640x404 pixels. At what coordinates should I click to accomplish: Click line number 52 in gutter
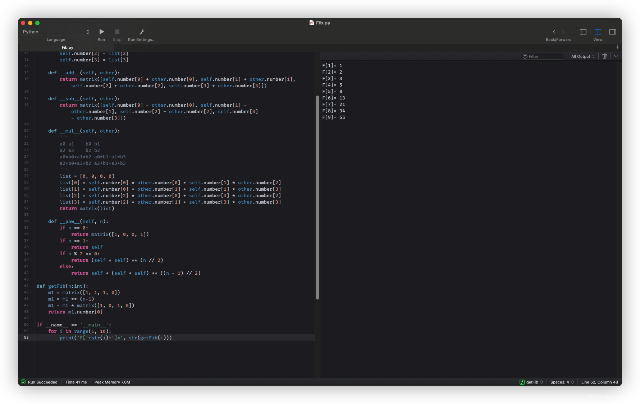pos(26,338)
